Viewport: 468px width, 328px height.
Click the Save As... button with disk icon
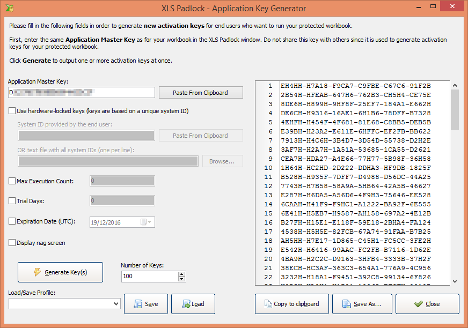(362, 304)
